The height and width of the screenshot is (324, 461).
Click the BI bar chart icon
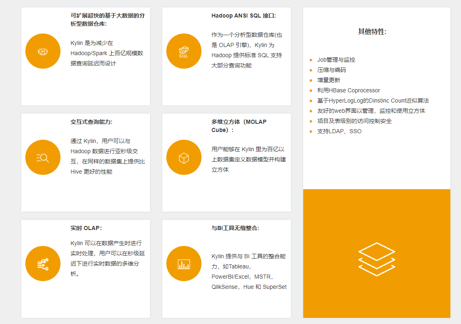pyautogui.click(x=184, y=264)
